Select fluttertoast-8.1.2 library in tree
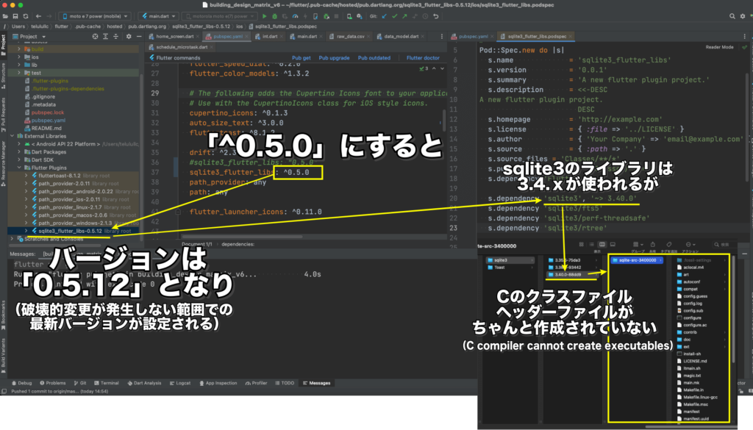 (x=74, y=176)
